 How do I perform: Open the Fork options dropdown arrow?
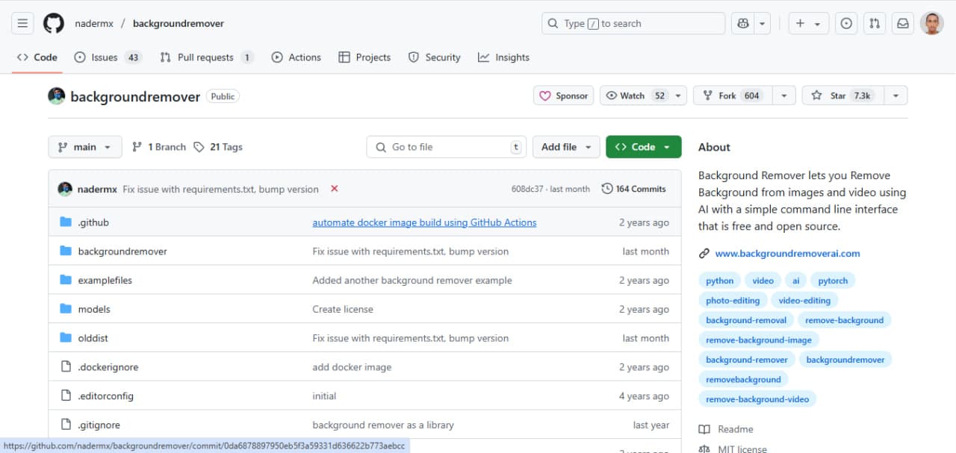click(783, 96)
